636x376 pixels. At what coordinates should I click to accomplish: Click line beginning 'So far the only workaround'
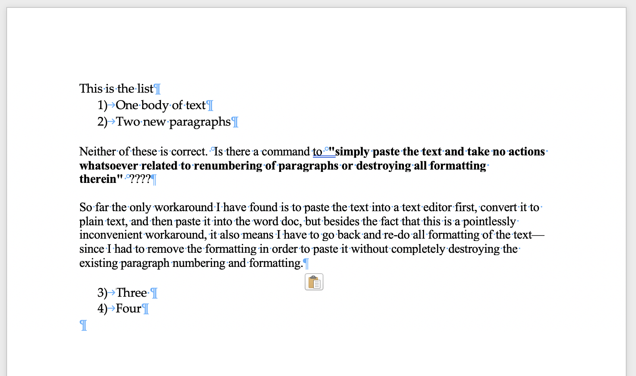coord(309,207)
